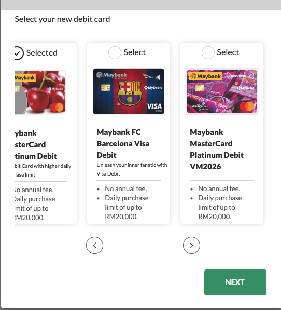Click the Platinum Debit VM2026 card title
The height and width of the screenshot is (310, 281).
click(217, 149)
